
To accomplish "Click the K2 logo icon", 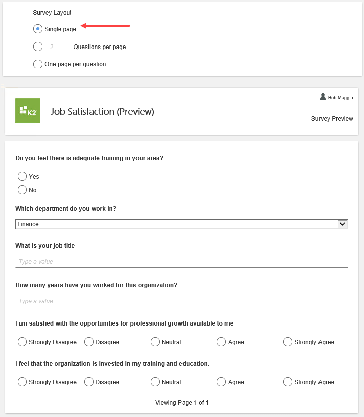I will point(28,111).
